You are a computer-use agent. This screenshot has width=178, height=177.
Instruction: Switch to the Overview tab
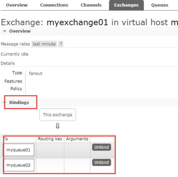tap(17, 5)
